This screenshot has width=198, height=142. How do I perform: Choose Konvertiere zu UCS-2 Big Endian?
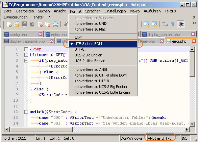103,87
